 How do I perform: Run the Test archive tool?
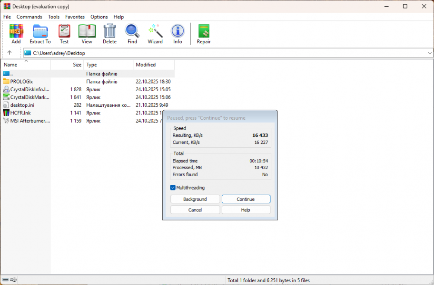[64, 34]
